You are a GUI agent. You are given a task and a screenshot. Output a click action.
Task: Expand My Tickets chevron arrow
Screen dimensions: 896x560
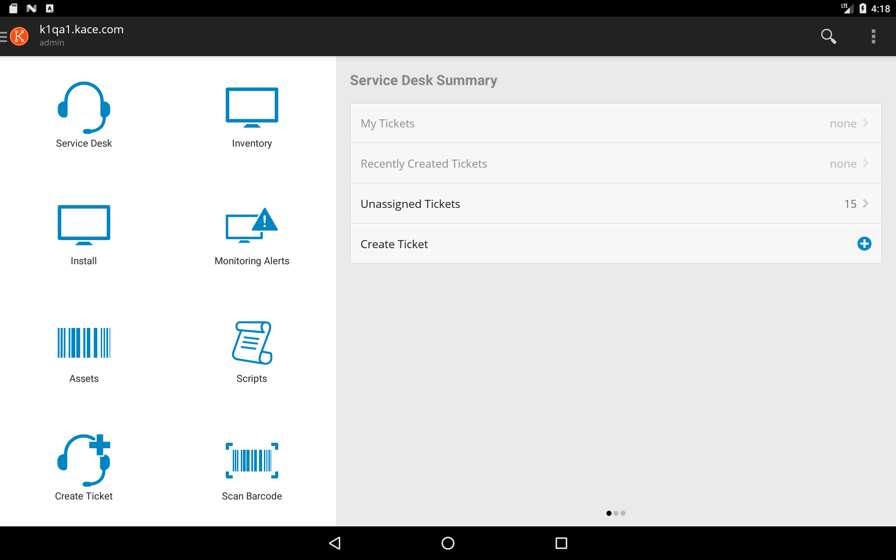tap(866, 123)
